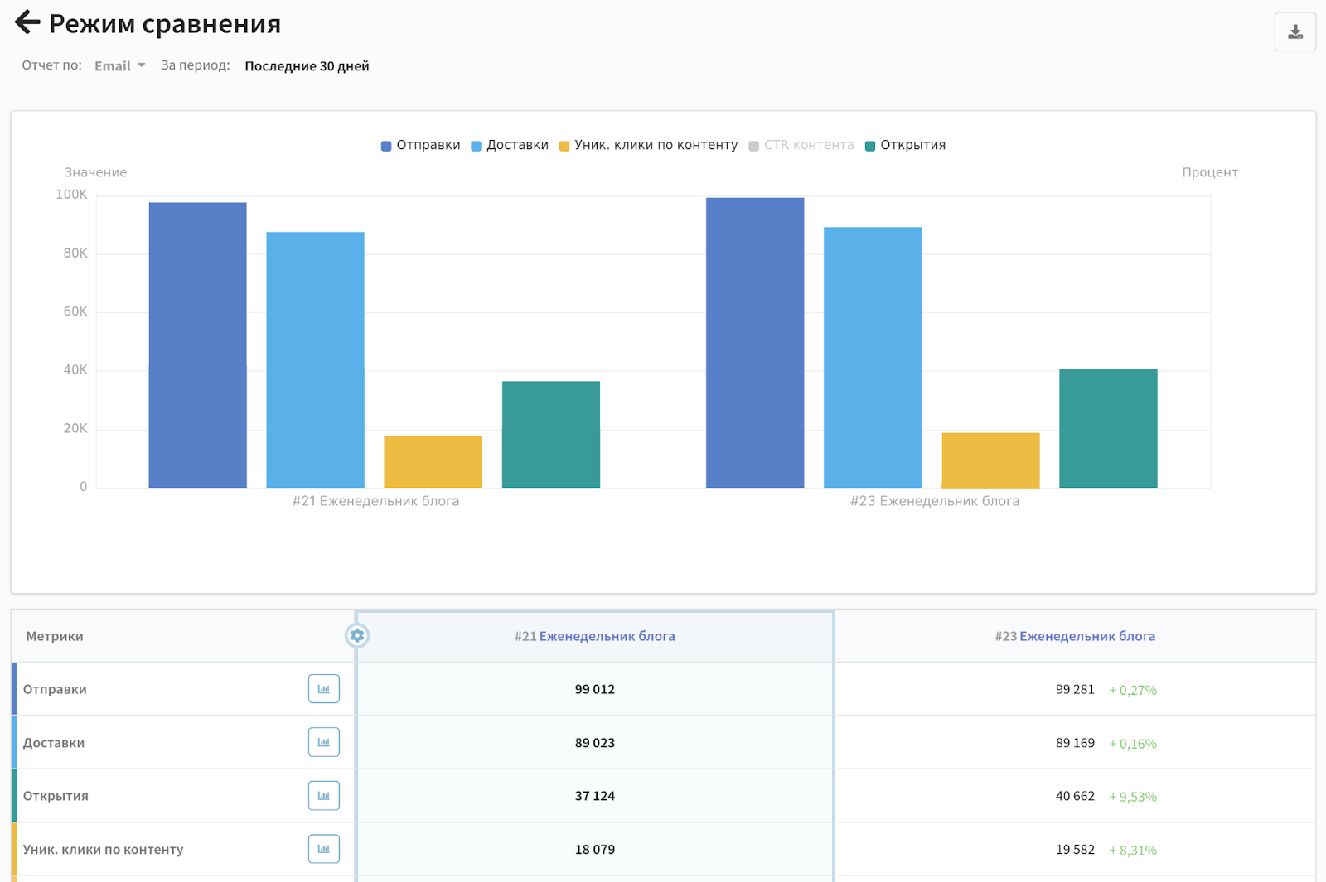Click the #23 yellow clicks bar
The width and height of the screenshot is (1326, 882).
click(x=990, y=460)
